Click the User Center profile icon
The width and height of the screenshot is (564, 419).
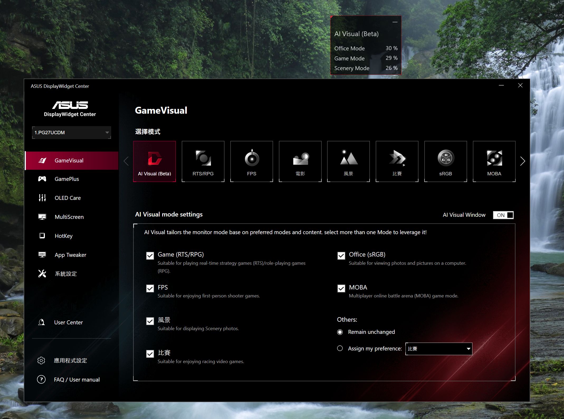[x=41, y=322]
